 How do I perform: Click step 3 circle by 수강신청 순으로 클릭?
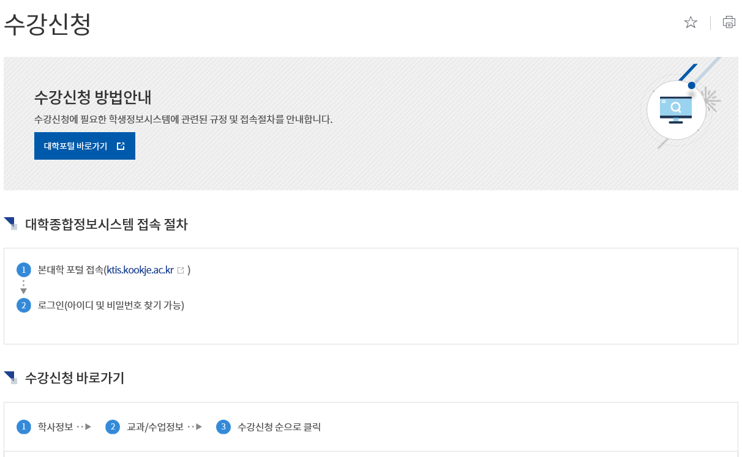[223, 427]
